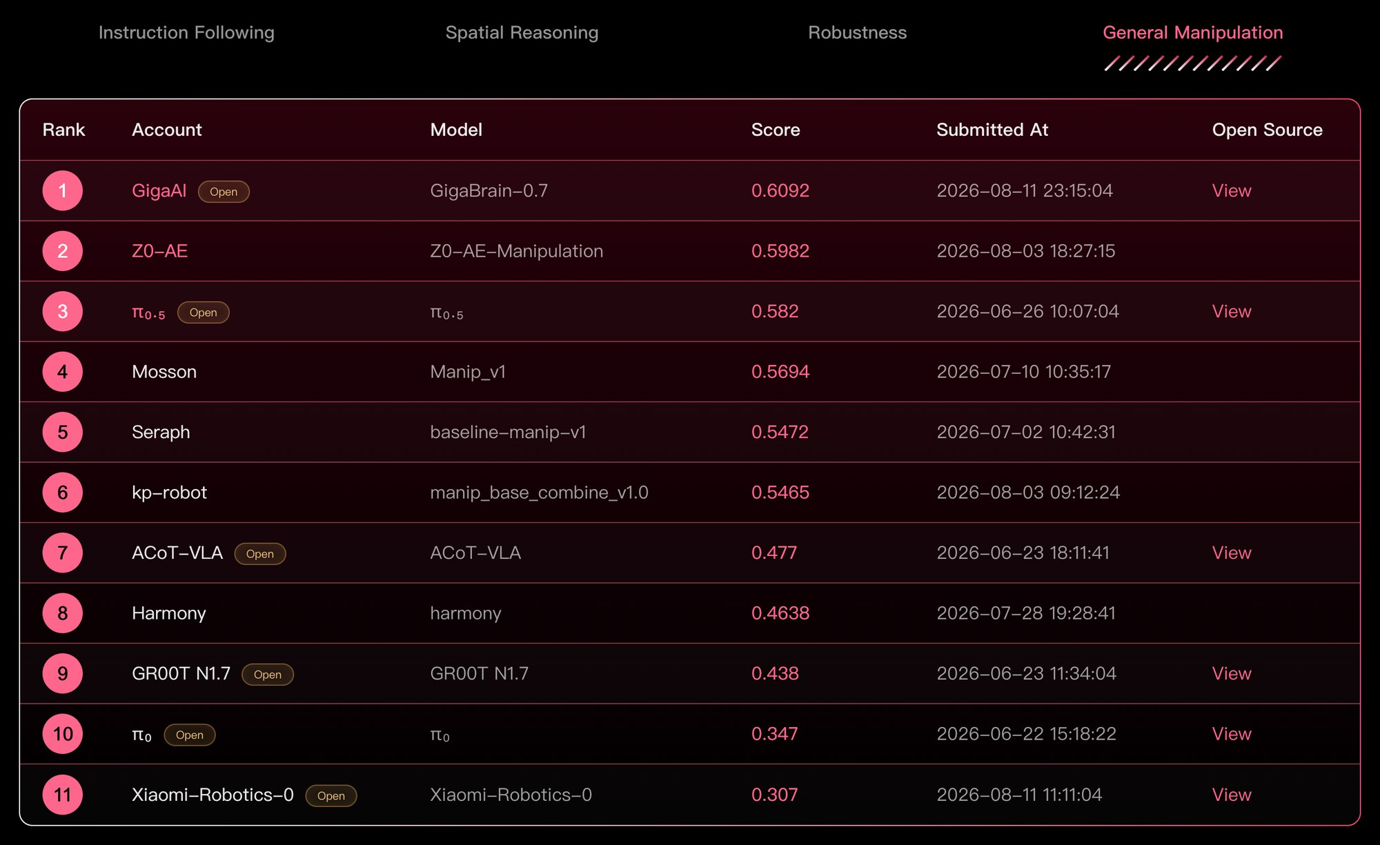Click the Harmony account name
This screenshot has width=1380, height=845.
(169, 613)
